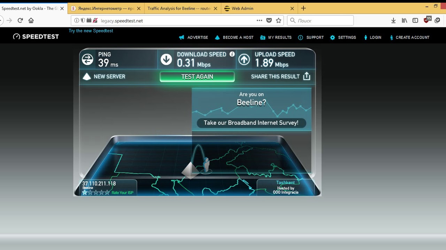Click the download speed info icon
The width and height of the screenshot is (446, 250).
click(232, 54)
